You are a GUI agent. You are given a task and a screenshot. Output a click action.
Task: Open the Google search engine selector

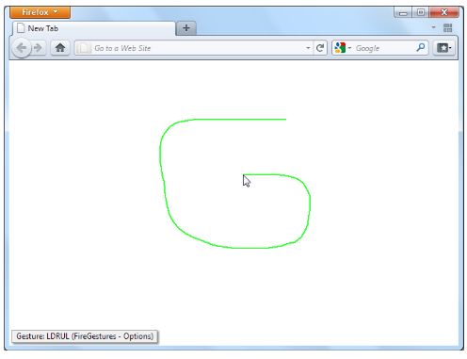pos(343,48)
